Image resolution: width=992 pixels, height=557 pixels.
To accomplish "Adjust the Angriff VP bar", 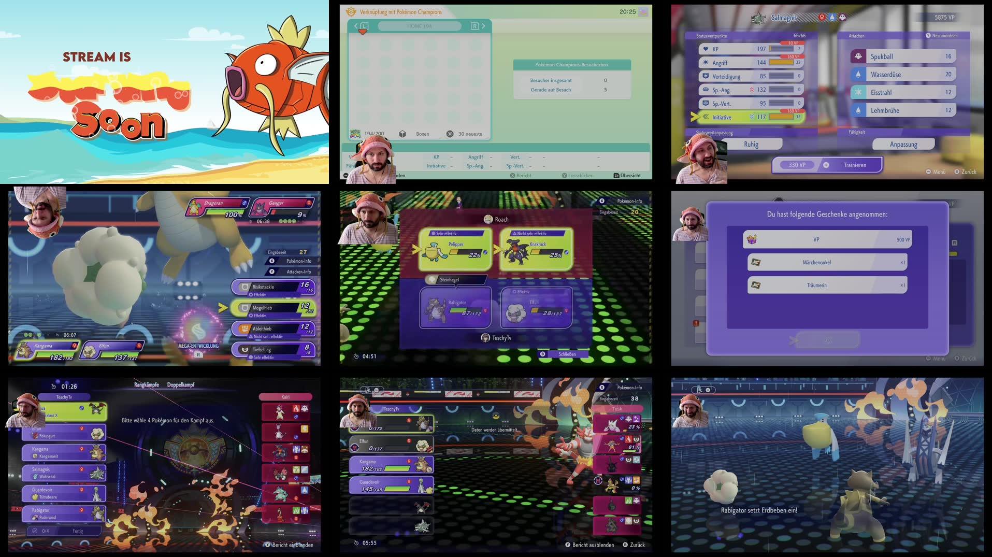I will 782,62.
